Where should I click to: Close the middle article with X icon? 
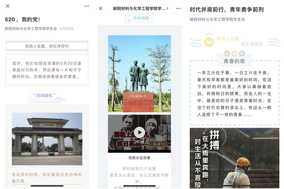(101, 8)
